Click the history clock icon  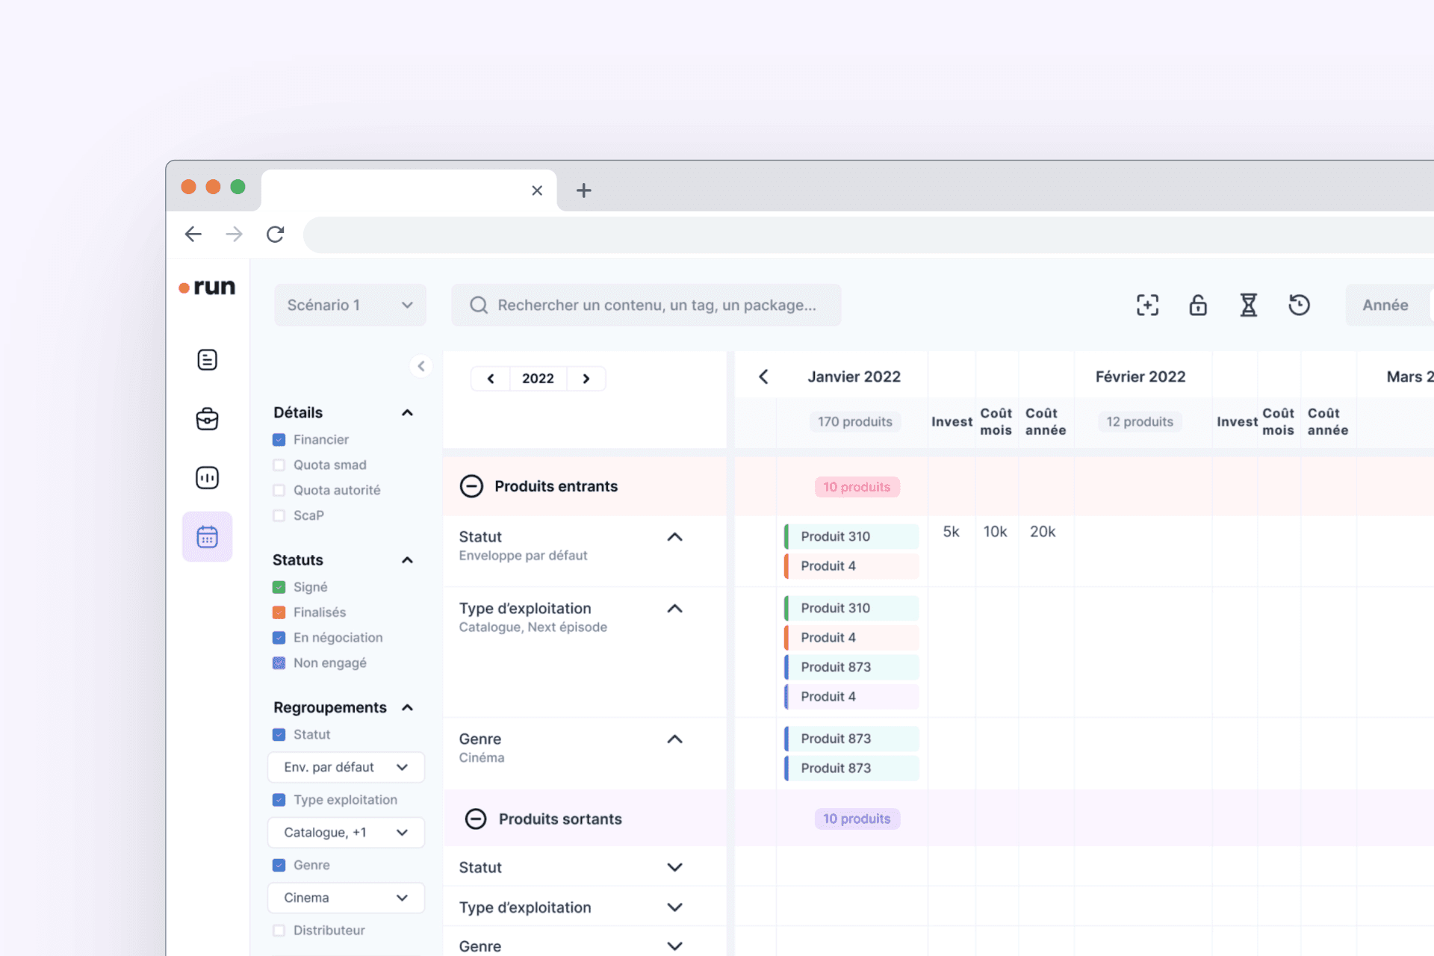point(1299,305)
